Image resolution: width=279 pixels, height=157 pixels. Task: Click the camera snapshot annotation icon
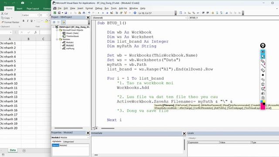click(263, 93)
